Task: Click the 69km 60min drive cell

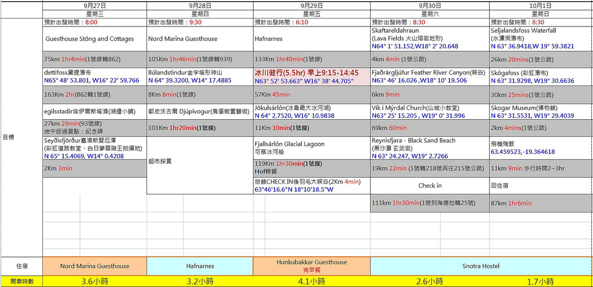Action: click(430, 128)
